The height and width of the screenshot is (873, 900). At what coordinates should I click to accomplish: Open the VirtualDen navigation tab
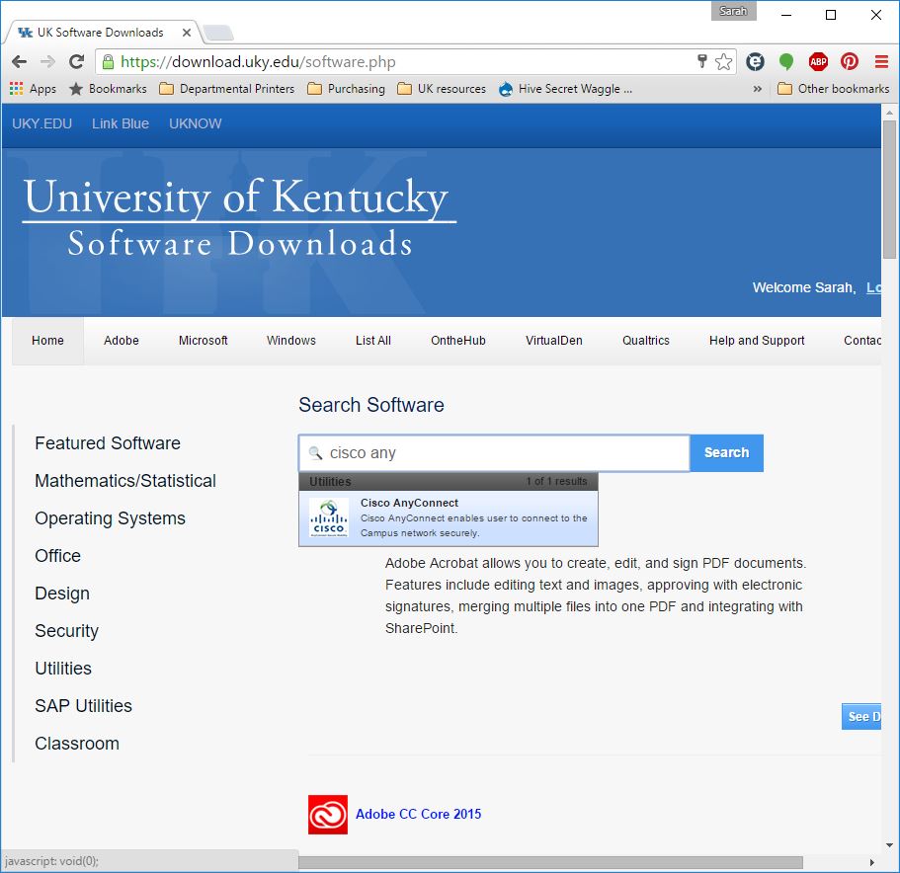click(x=554, y=341)
